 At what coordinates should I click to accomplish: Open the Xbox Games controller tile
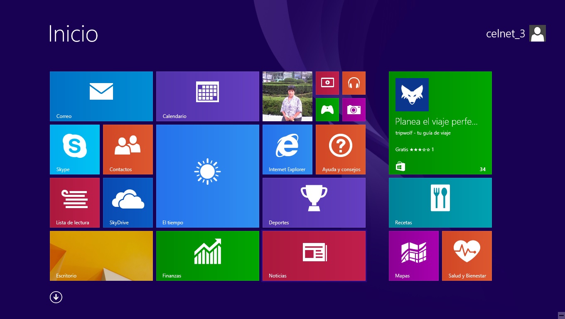pyautogui.click(x=327, y=110)
